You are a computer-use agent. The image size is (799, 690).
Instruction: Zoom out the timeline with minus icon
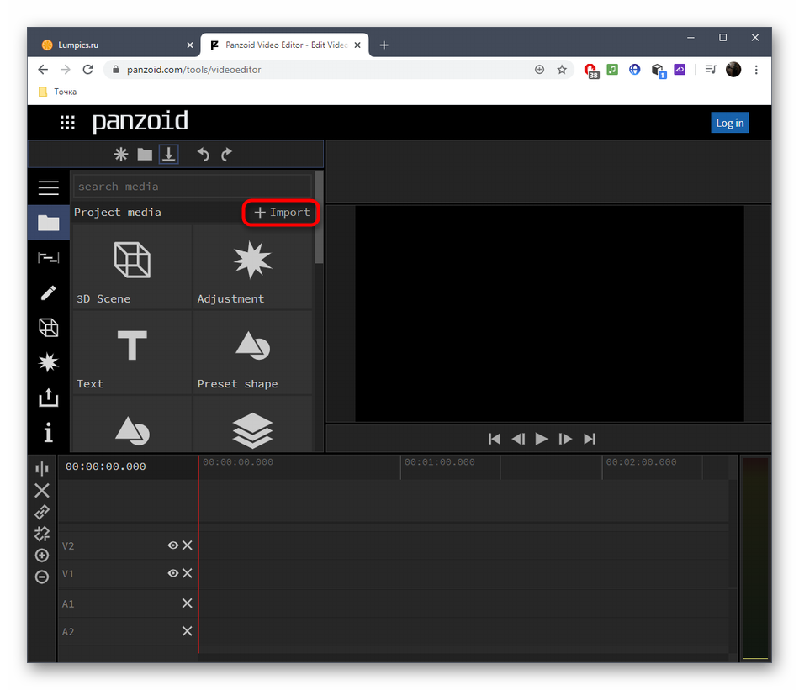(x=42, y=577)
